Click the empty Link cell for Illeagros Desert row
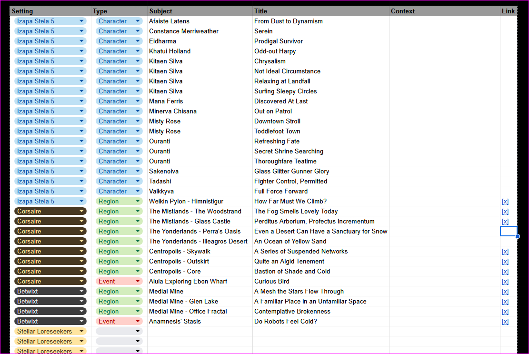529x354 pixels. coord(508,241)
